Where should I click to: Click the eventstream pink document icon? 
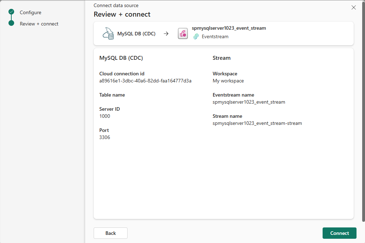(183, 34)
